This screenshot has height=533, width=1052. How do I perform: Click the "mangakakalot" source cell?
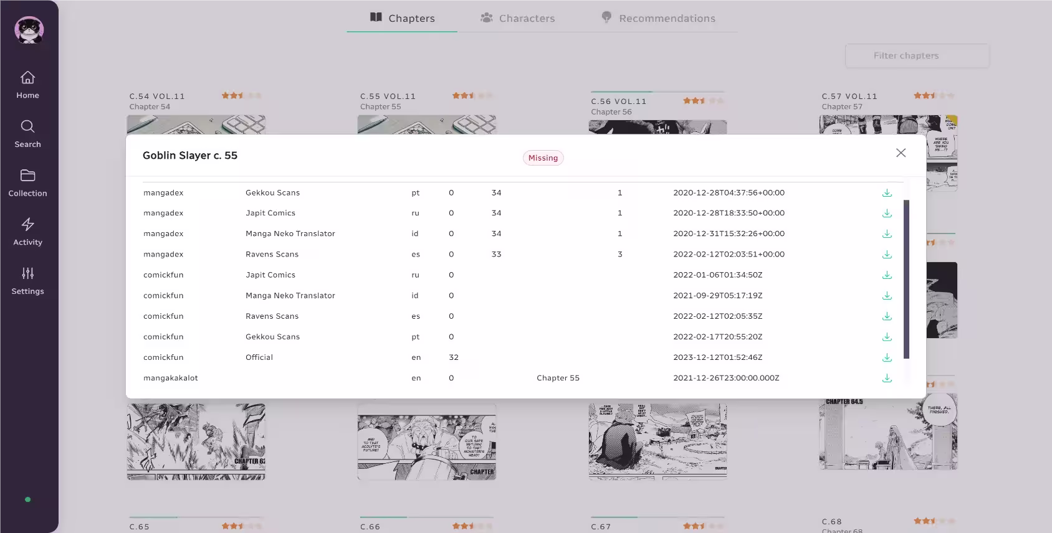pyautogui.click(x=171, y=378)
